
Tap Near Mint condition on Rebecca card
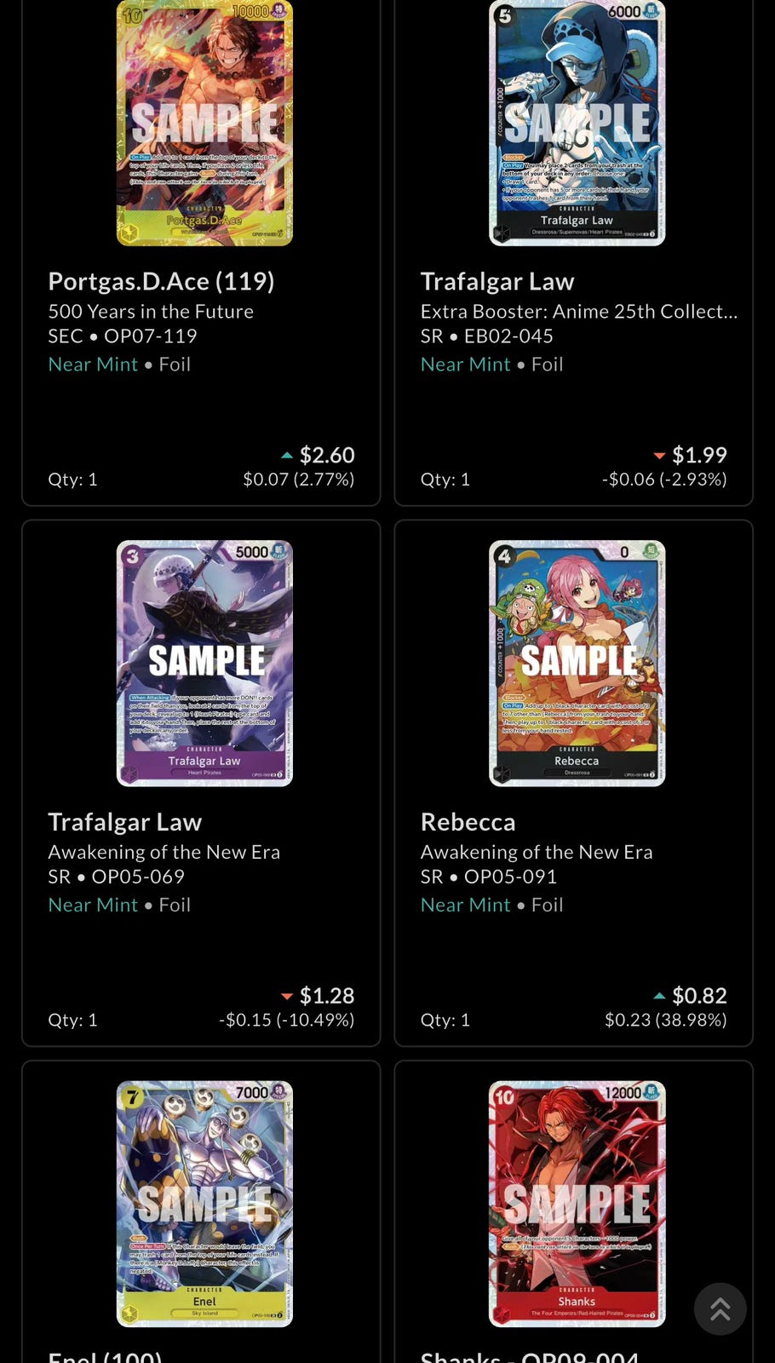(x=465, y=905)
